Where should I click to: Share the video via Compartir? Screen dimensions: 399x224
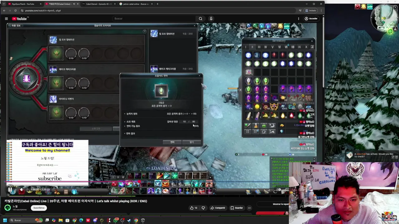click(x=218, y=208)
